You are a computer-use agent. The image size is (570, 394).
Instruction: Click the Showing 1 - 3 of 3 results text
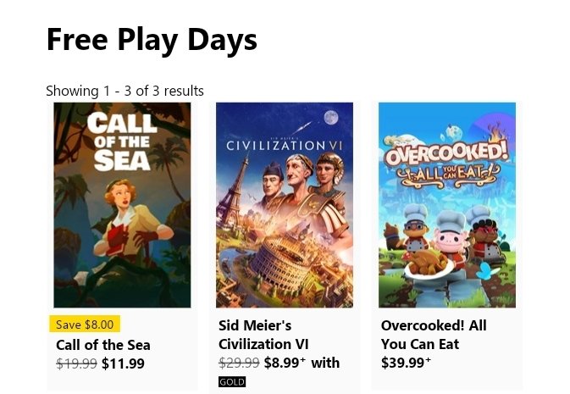[x=125, y=91]
